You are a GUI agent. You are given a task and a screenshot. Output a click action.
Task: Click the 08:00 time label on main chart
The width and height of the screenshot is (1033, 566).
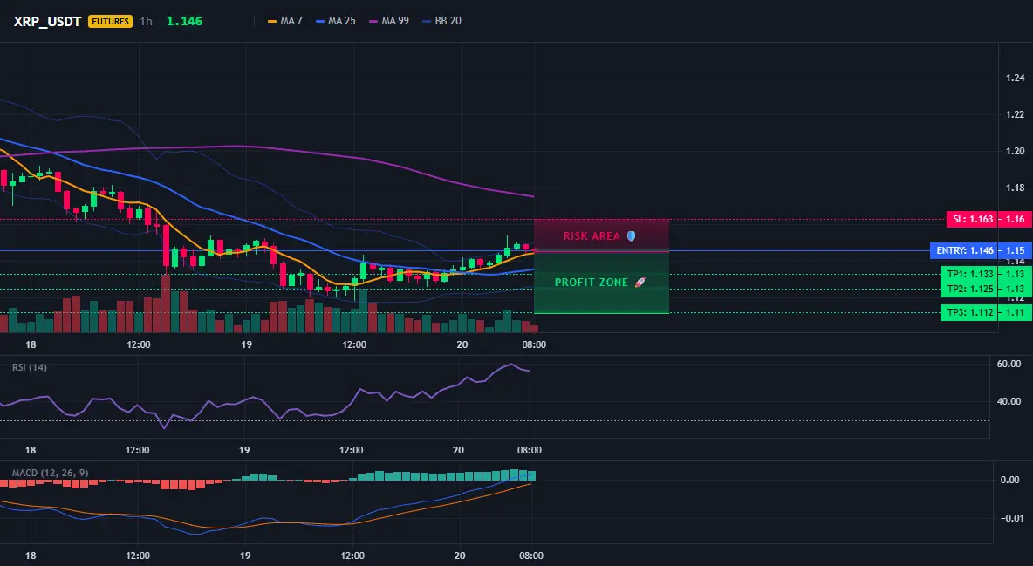pyautogui.click(x=534, y=344)
